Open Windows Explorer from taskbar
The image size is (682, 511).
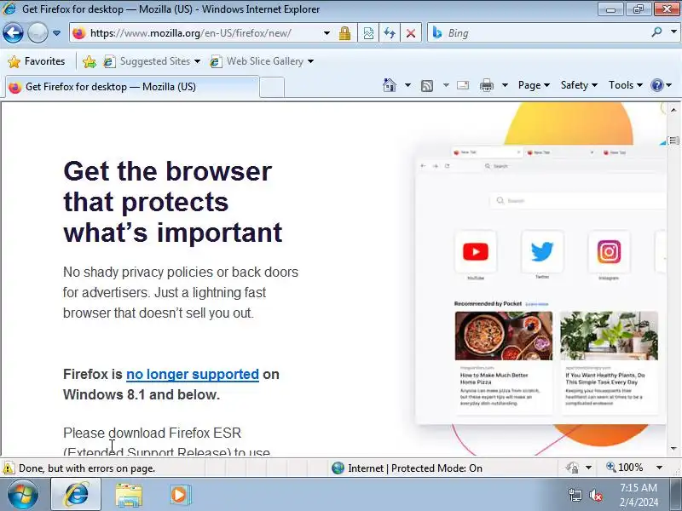129,495
